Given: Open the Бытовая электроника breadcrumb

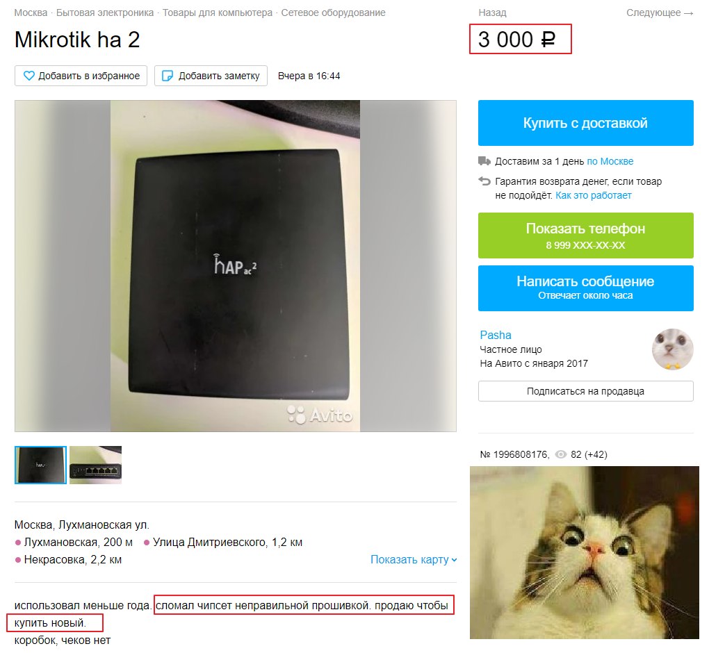Looking at the screenshot, I should click(105, 13).
